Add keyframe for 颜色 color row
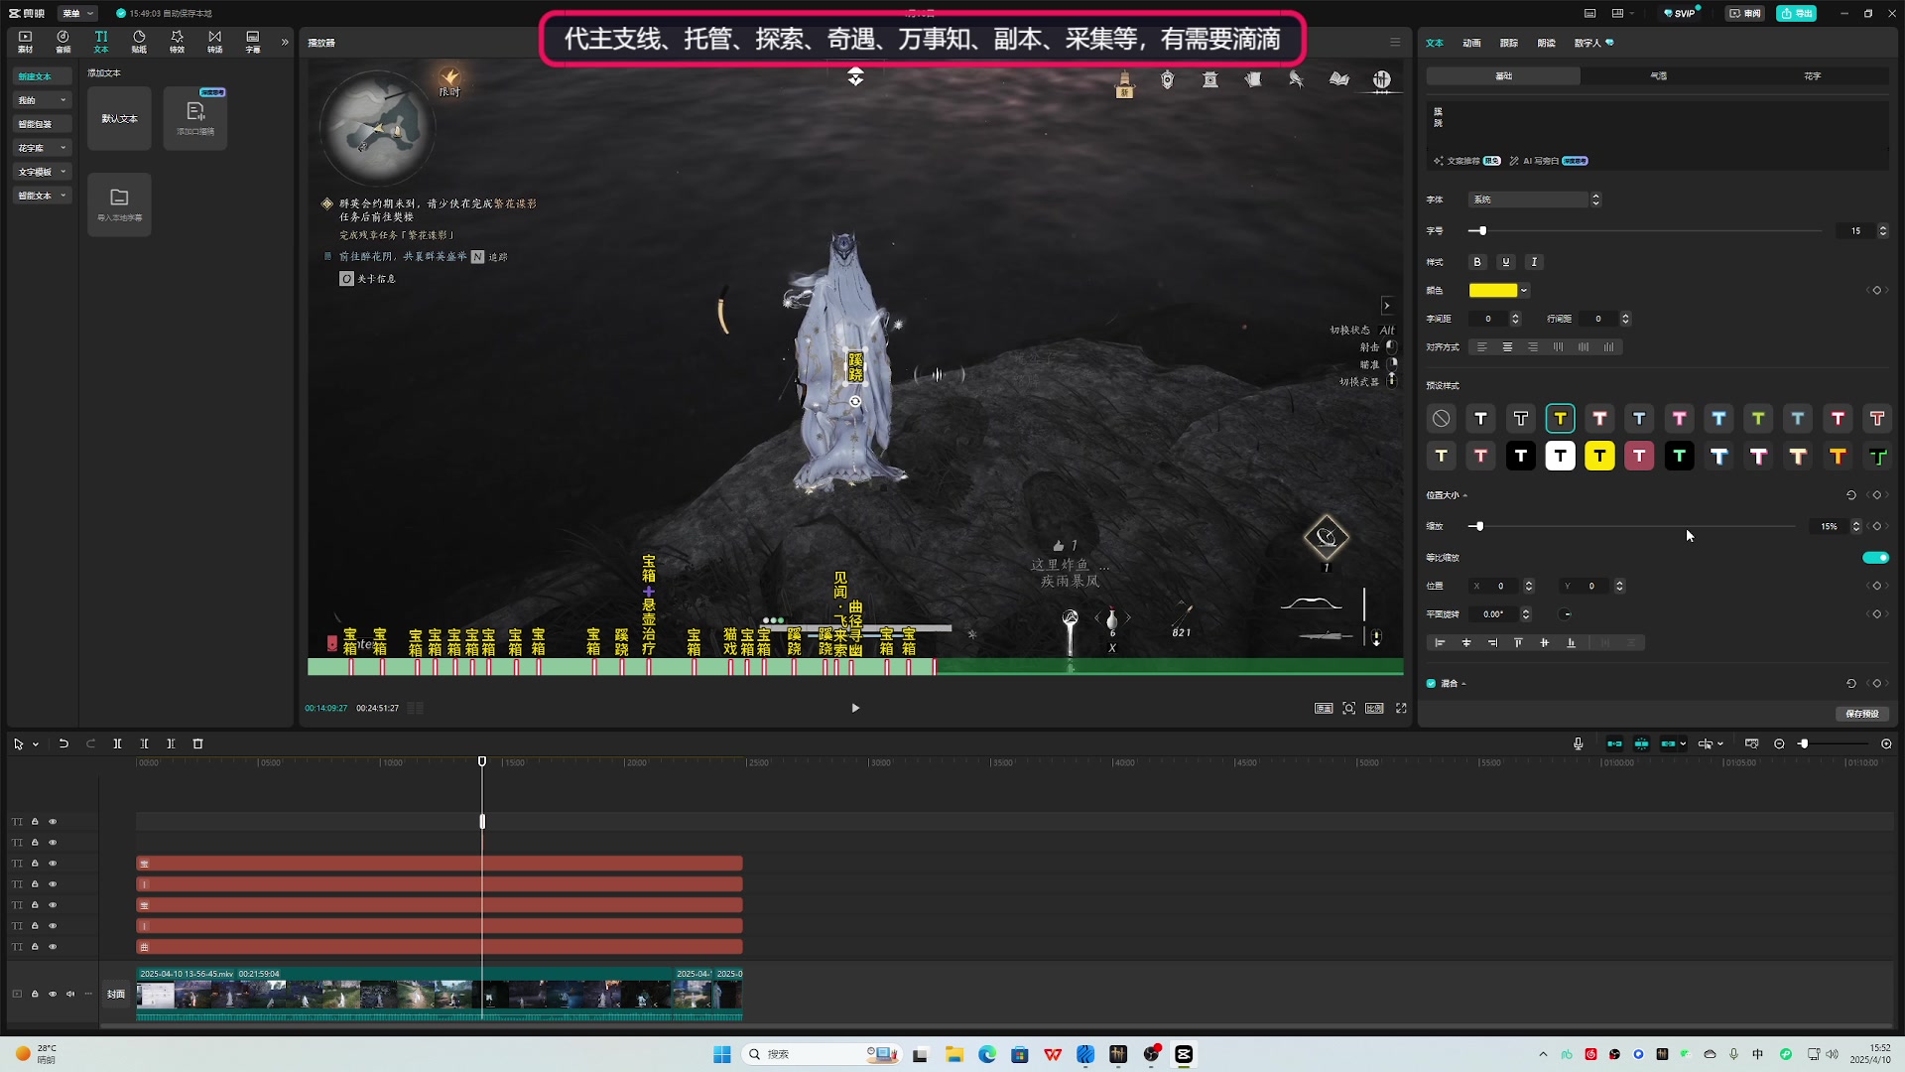Screen dimensions: 1905x1072 1876,291
